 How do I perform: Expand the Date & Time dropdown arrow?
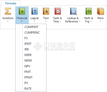(60, 21)
